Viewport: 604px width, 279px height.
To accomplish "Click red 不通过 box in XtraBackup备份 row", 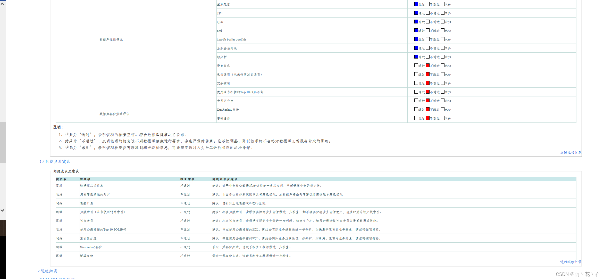I will (427, 109).
